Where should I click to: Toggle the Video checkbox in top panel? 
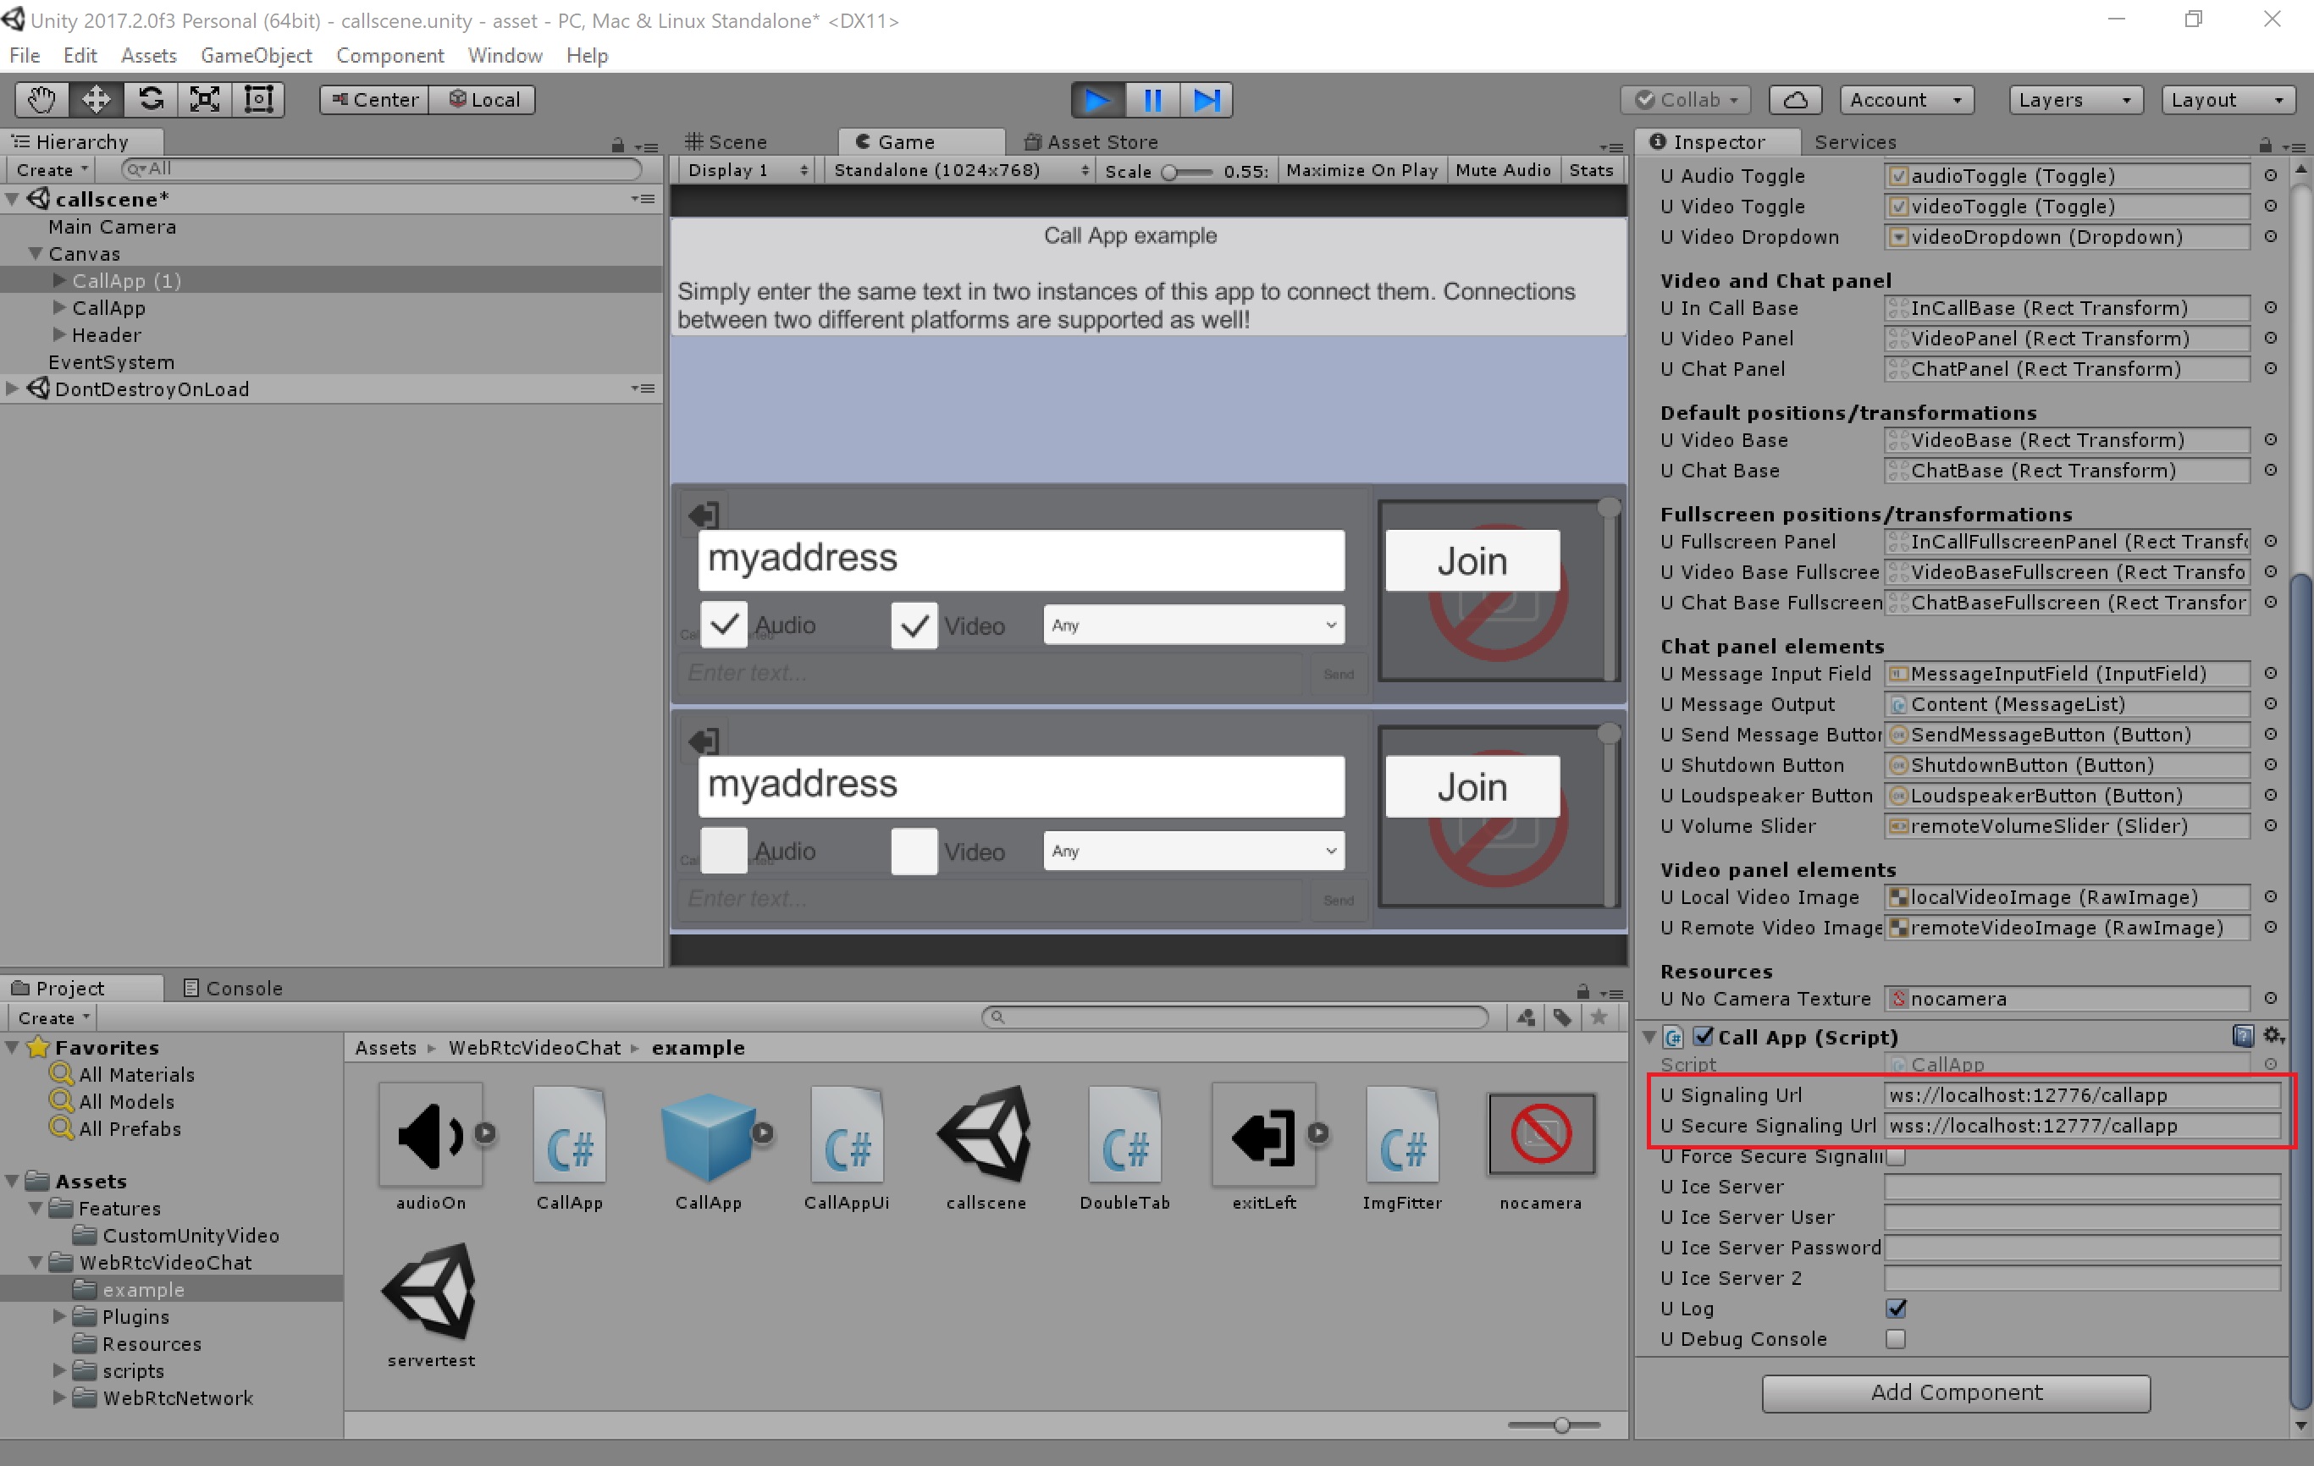coord(903,626)
